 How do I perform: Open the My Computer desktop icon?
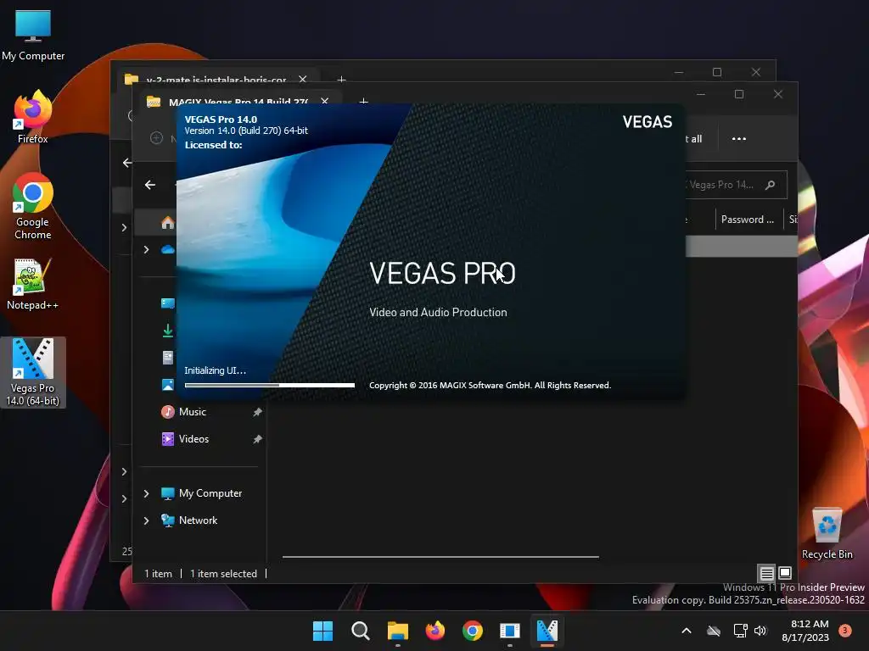pos(33,34)
